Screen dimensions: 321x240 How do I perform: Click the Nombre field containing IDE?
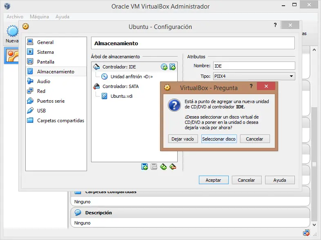(254, 66)
